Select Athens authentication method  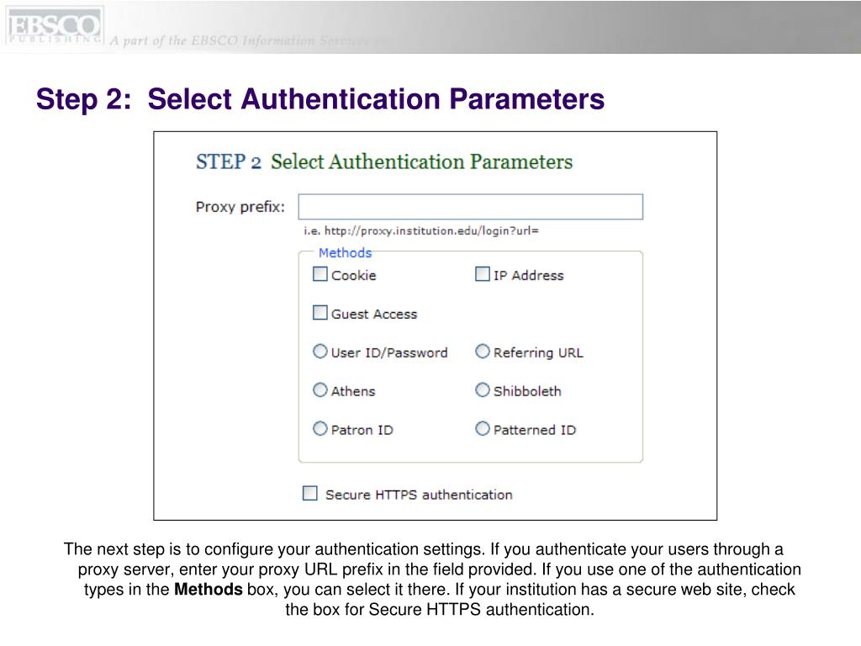(320, 390)
